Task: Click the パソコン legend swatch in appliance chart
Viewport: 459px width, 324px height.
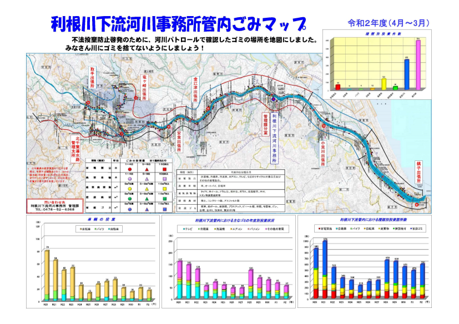Action: pyautogui.click(x=249, y=229)
